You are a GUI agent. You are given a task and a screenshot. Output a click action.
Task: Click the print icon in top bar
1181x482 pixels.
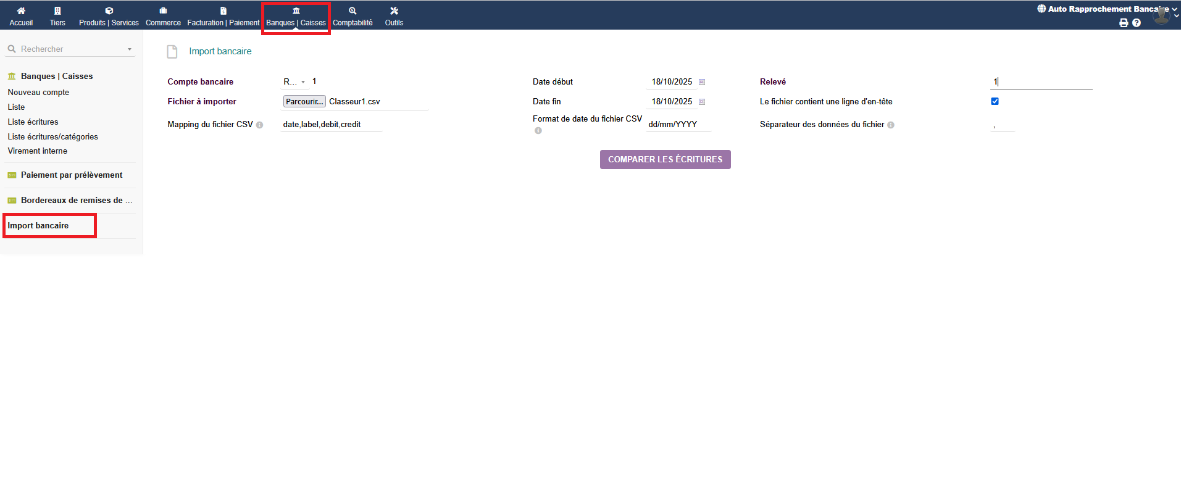[x=1124, y=23]
